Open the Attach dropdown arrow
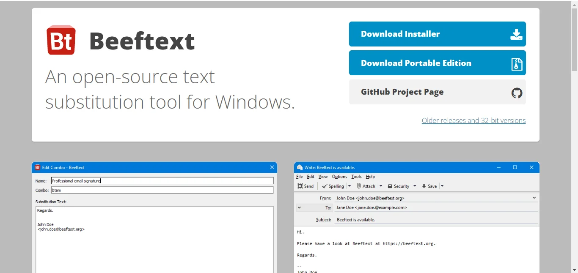This screenshot has width=578, height=273. (x=381, y=186)
